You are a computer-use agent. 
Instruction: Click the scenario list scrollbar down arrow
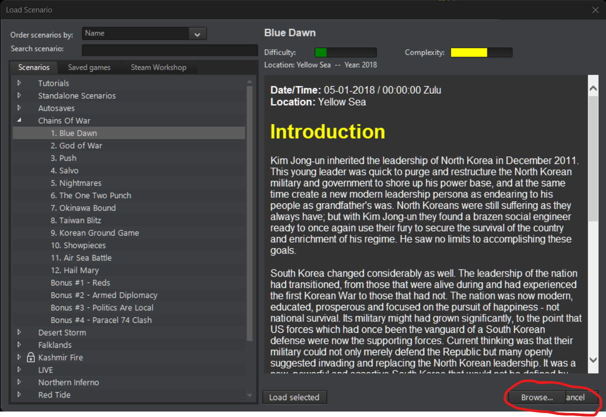tap(250, 396)
